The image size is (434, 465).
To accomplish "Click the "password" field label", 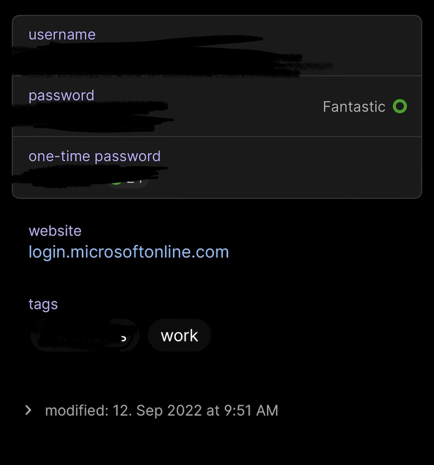I will pyautogui.click(x=61, y=95).
